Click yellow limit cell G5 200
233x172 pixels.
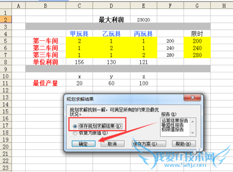(197, 41)
